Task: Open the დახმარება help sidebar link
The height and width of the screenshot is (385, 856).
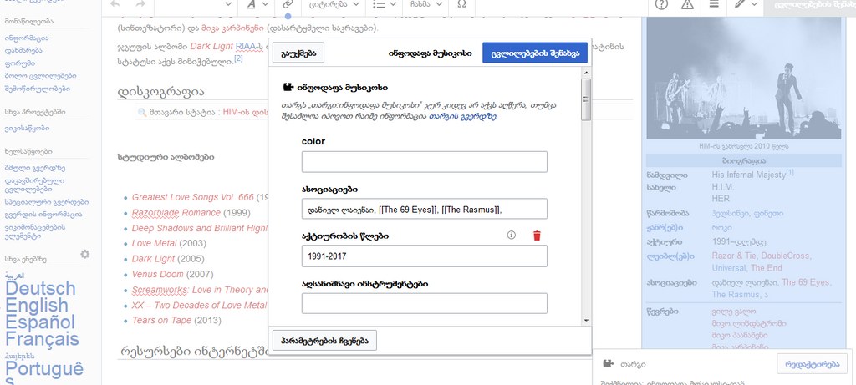Action: click(23, 51)
